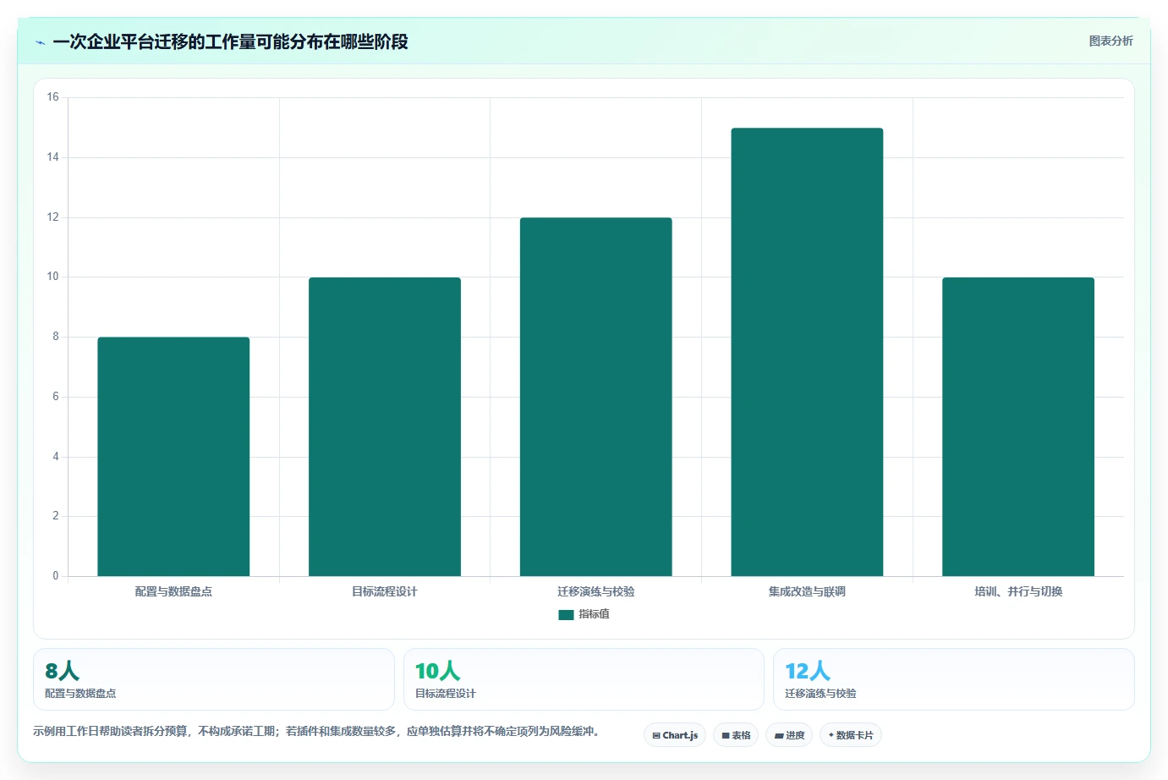
Task: Select the 迁移演练与校验 bar
Action: click(x=596, y=397)
